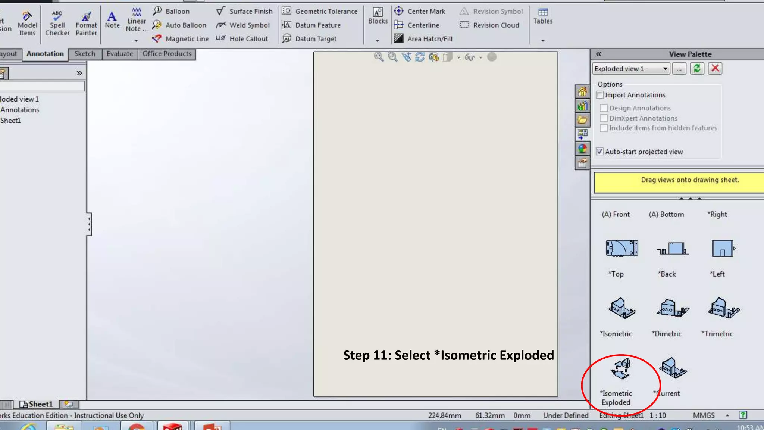Image resolution: width=764 pixels, height=430 pixels.
Task: Toggle DimXpert Annotations checkbox
Action: pyautogui.click(x=604, y=118)
